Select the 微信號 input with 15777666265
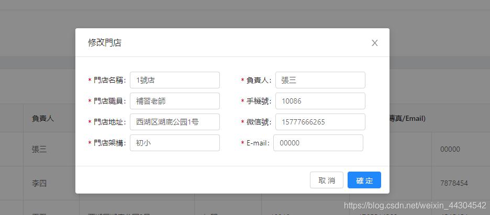 (x=320, y=122)
